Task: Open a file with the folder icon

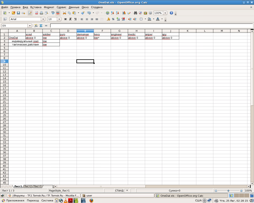Action: tap(13, 13)
